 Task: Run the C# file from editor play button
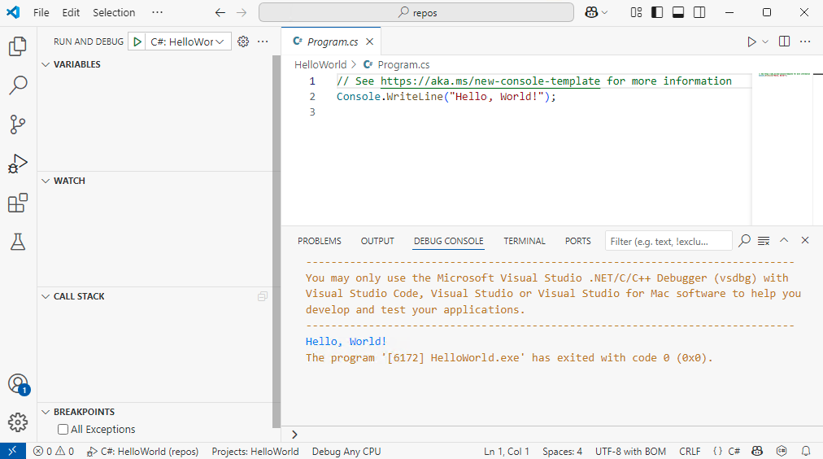pyautogui.click(x=751, y=42)
